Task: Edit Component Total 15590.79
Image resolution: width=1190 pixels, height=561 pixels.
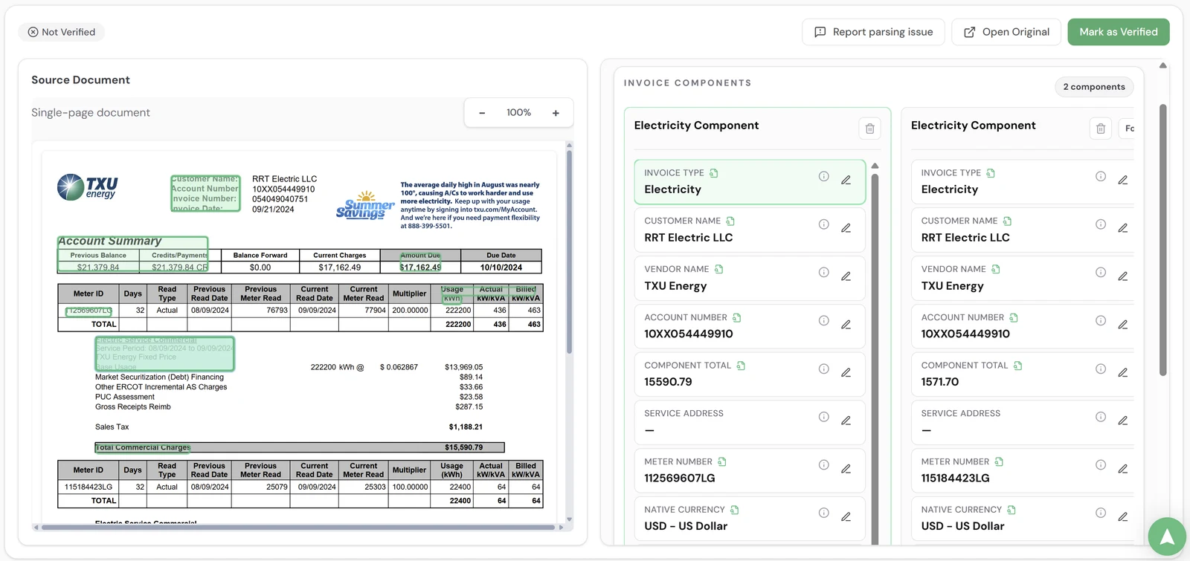Action: 846,373
